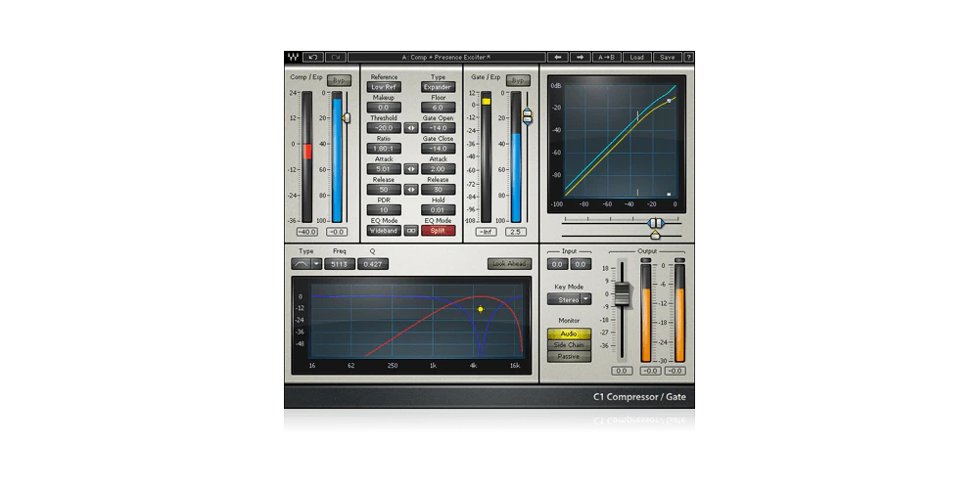This screenshot has width=979, height=489.
Task: Click the gate Release value 30
Action: [439, 190]
